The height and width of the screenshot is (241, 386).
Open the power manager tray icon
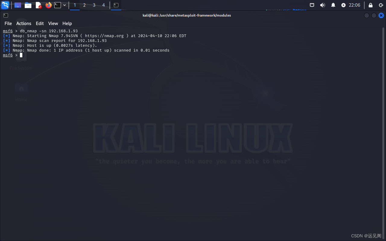343,5
